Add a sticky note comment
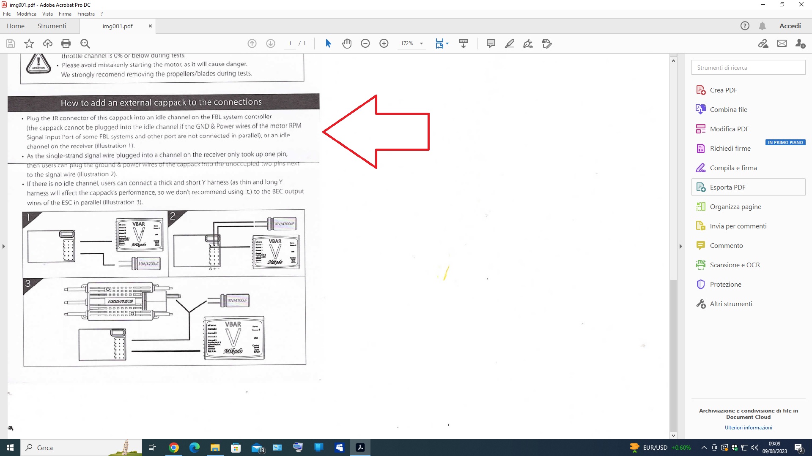Viewport: 812px width, 456px height. point(491,43)
